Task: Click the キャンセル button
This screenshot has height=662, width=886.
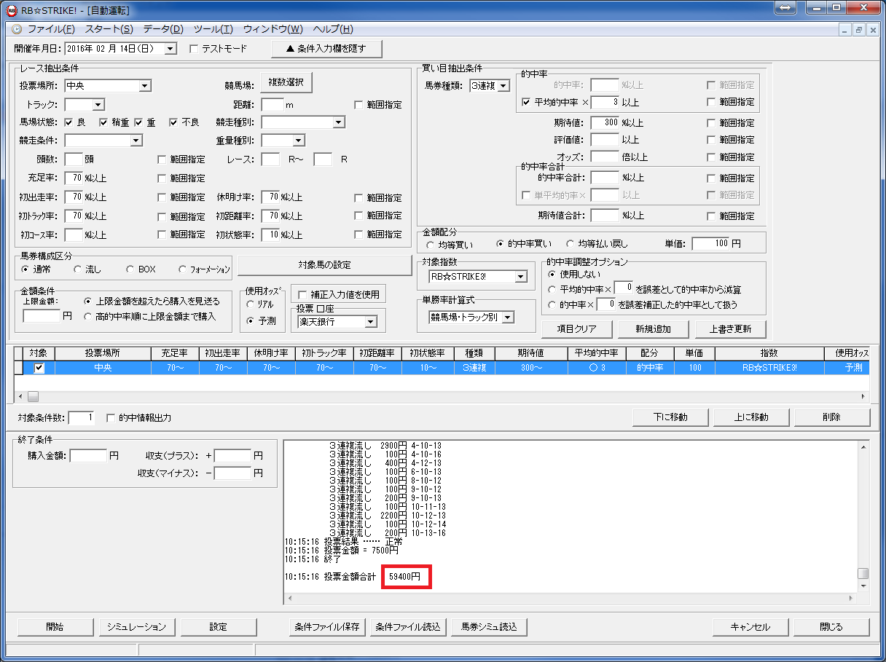Action: click(x=750, y=627)
